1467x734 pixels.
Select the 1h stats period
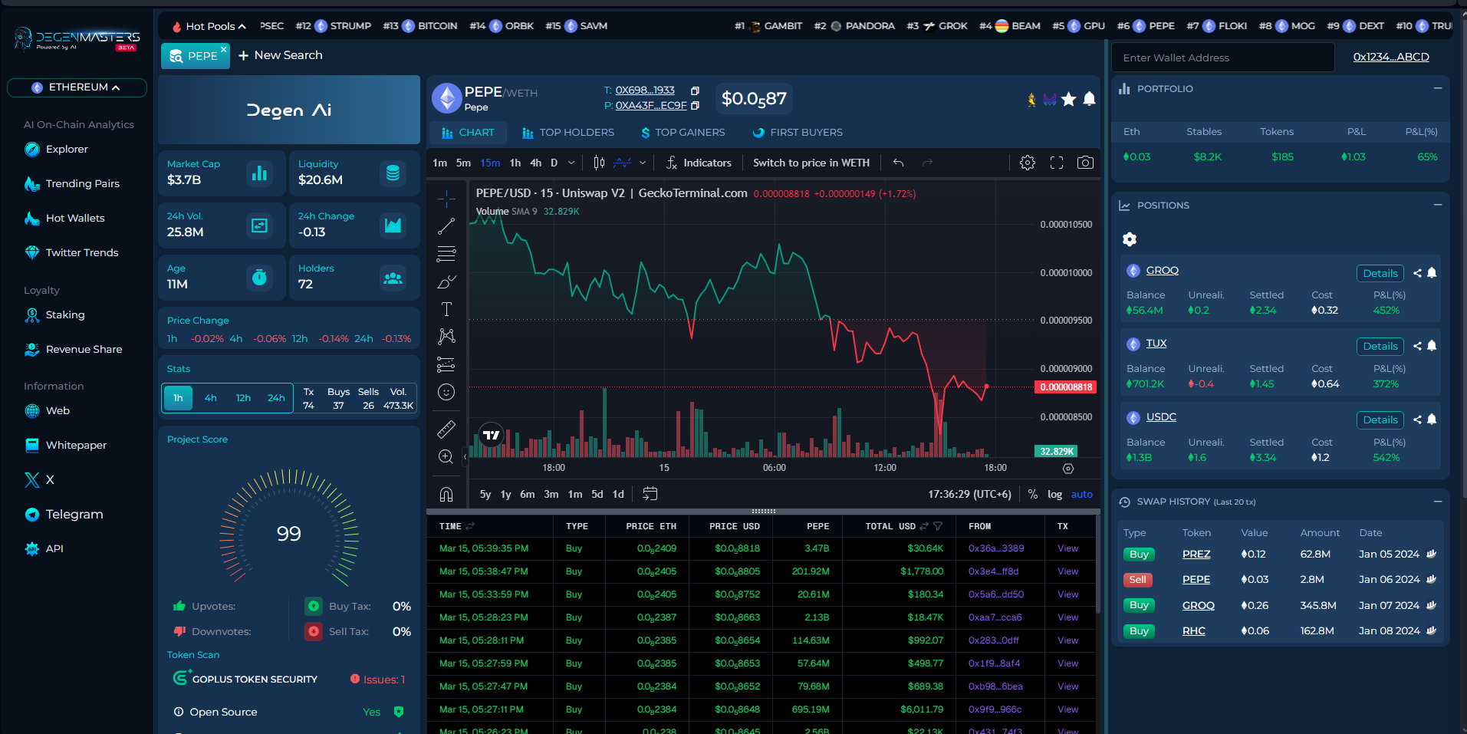[178, 397]
